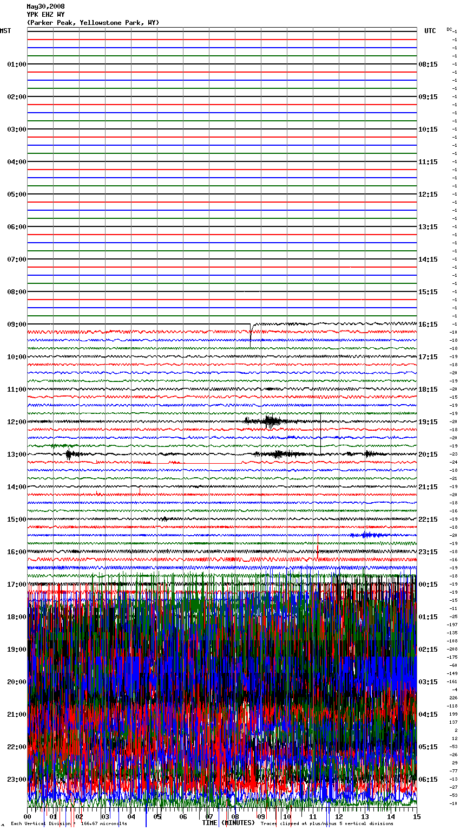Select the DC offset value -149
Screen dimensions: 460x831
(x=452, y=674)
